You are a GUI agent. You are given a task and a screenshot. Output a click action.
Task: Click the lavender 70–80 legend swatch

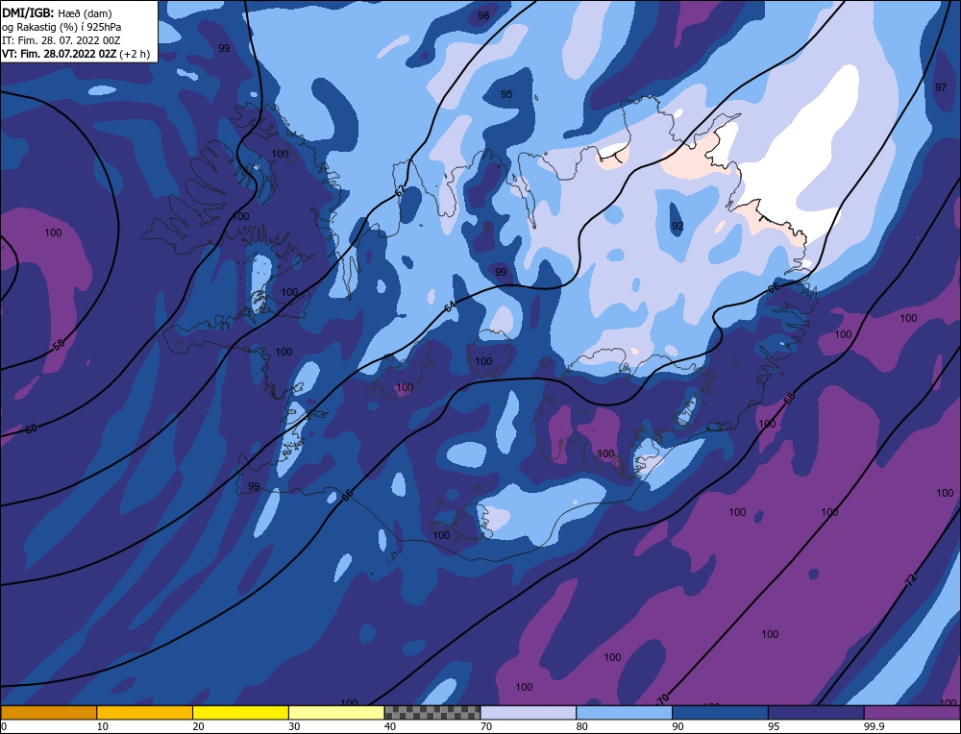point(529,713)
